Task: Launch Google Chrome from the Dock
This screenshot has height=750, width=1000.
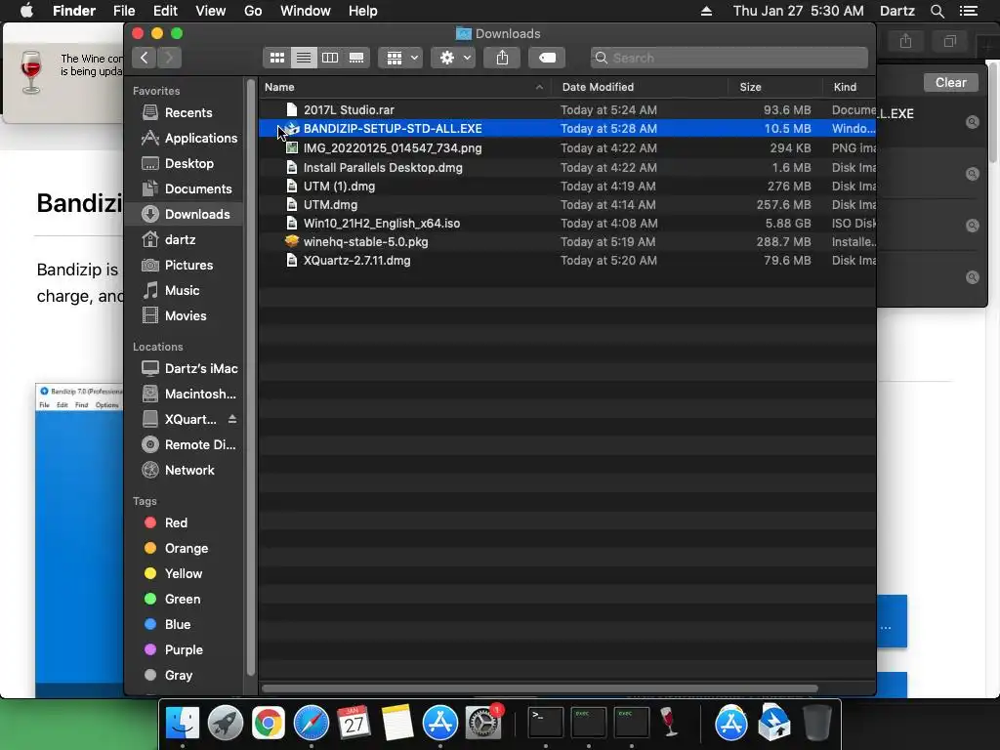Action: (268, 724)
